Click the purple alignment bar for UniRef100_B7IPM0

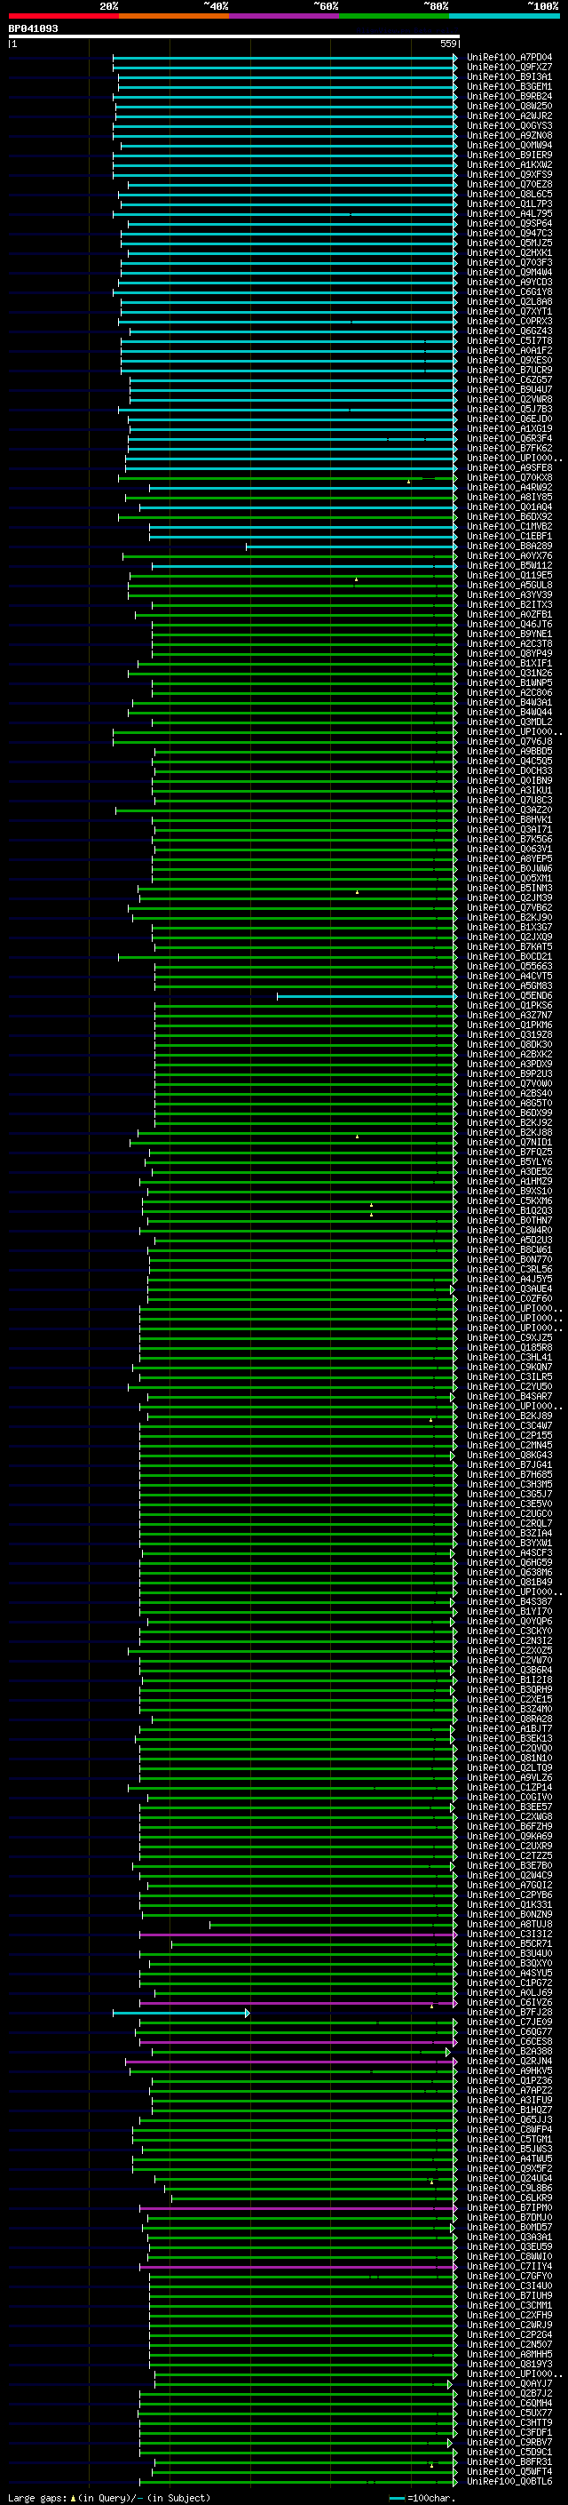[x=298, y=2208]
